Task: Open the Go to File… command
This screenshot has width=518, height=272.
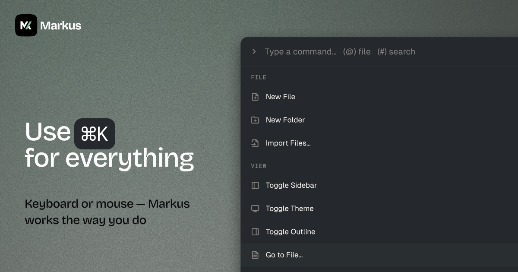Action: [x=379, y=255]
